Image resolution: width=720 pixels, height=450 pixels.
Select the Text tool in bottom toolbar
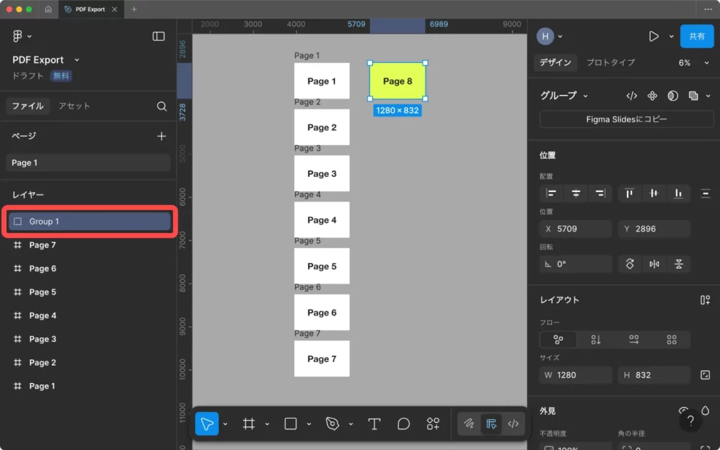(374, 424)
